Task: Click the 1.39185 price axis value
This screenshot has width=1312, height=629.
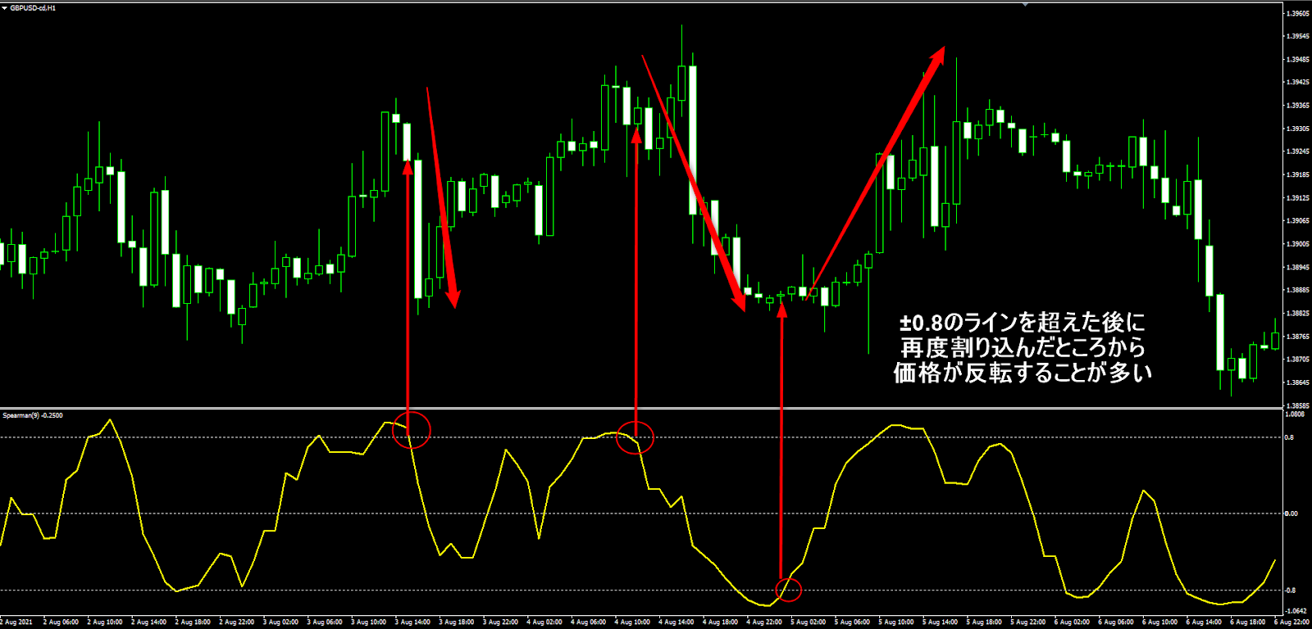Action: tap(1298, 175)
